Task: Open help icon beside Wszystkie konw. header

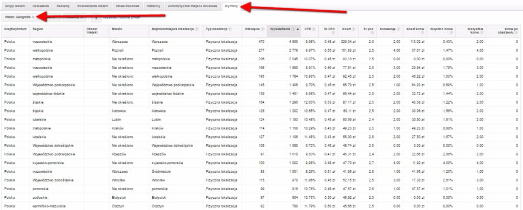Action: (481, 33)
